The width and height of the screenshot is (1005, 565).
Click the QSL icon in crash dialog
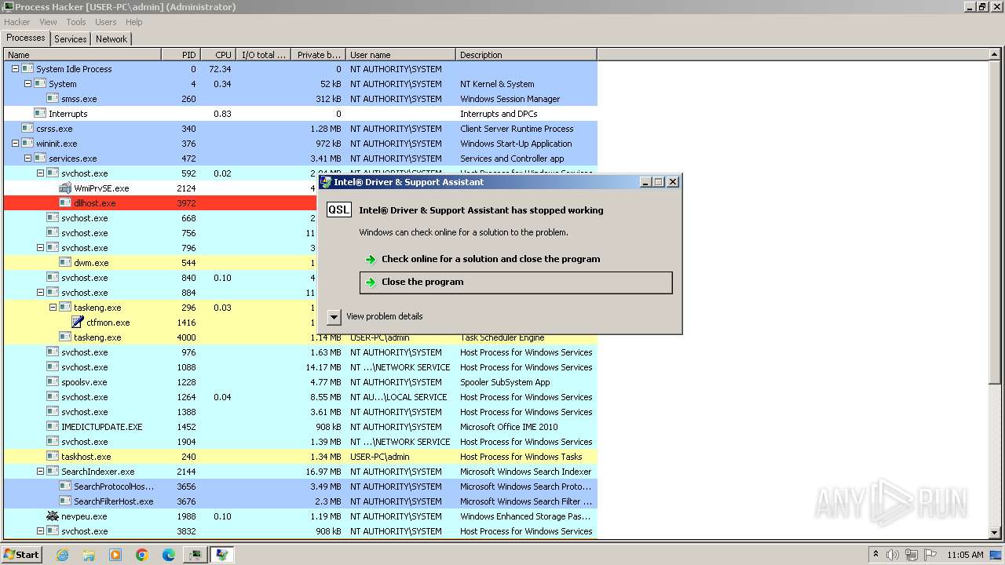pos(339,210)
